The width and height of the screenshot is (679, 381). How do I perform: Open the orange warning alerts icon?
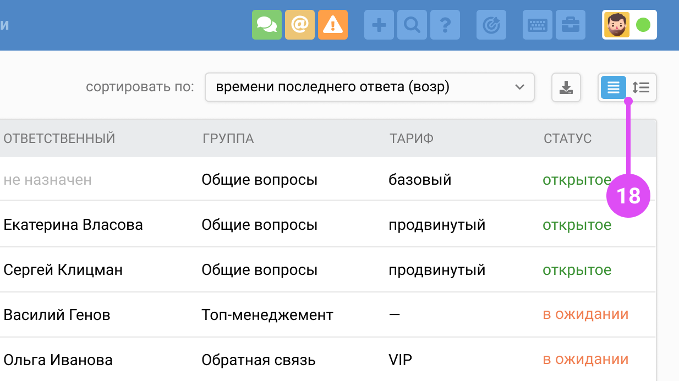332,25
